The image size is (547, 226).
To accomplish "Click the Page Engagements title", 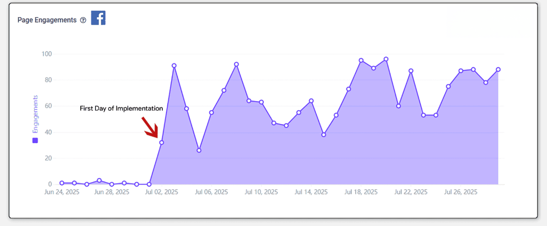I will click(x=47, y=20).
